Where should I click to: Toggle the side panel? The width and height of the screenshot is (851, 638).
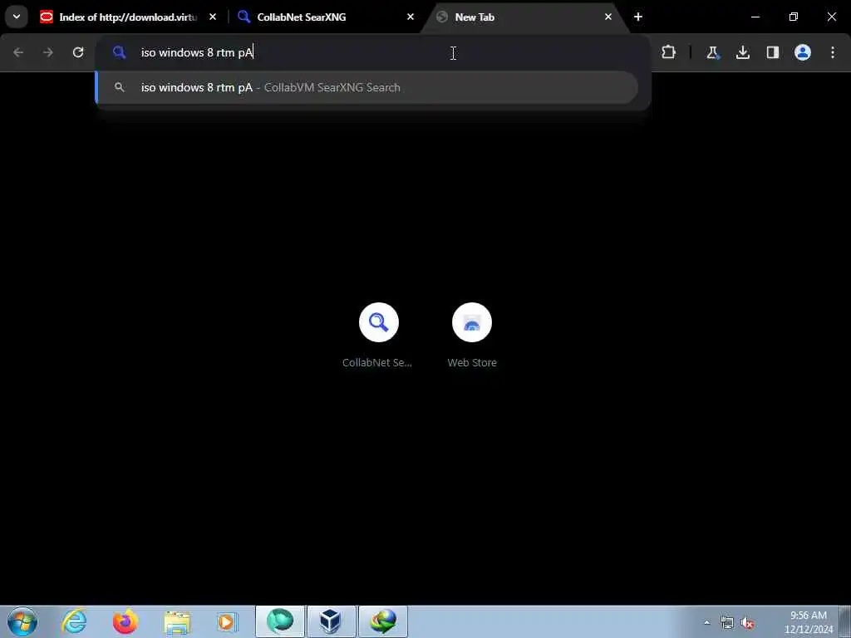click(772, 52)
